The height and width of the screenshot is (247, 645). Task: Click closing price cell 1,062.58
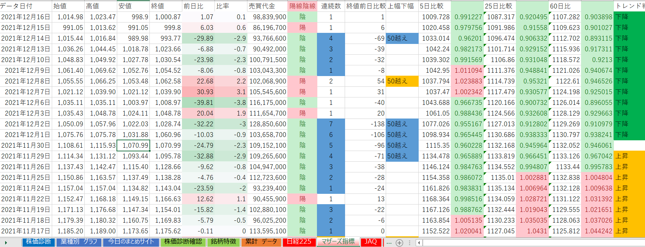pos(166,81)
